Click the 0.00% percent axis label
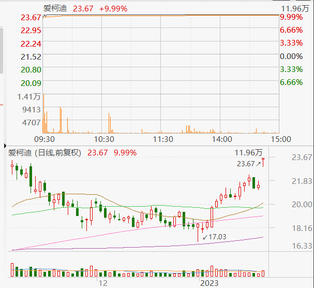The image size is (314, 288). (x=291, y=56)
